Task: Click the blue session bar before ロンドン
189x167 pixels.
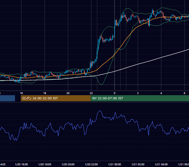Action: point(8,98)
